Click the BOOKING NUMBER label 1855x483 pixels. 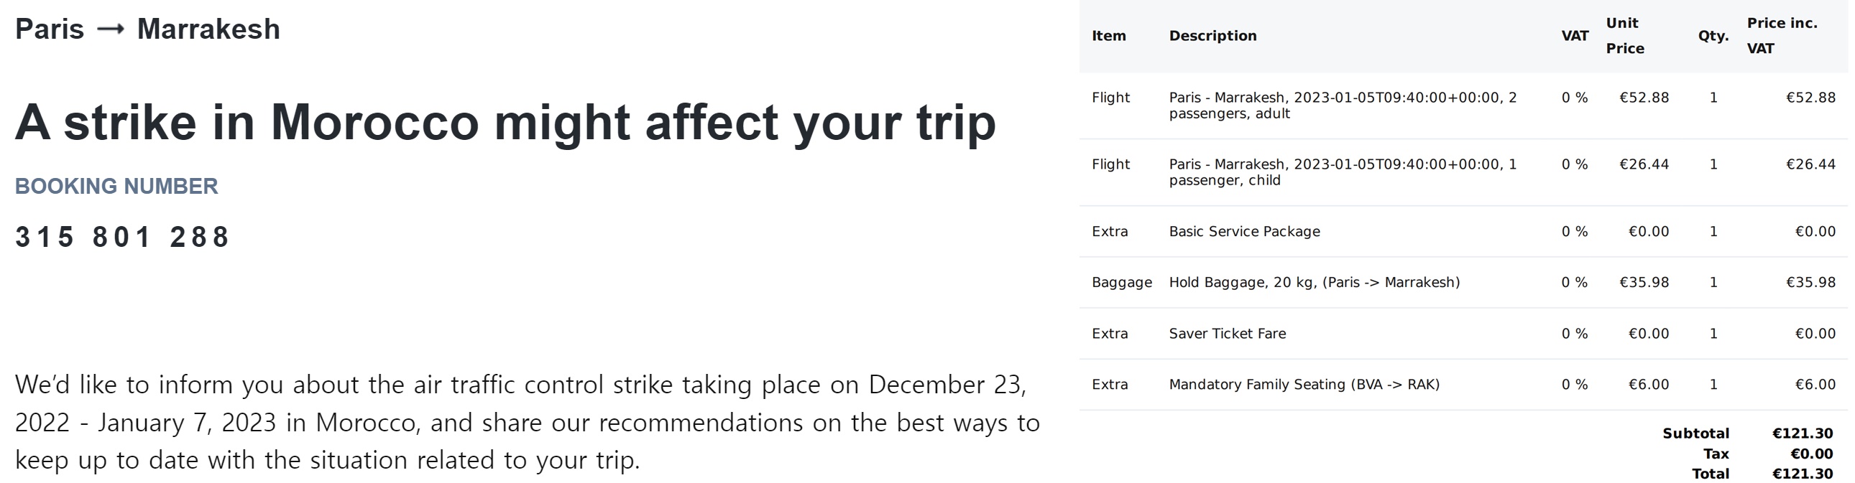click(116, 186)
